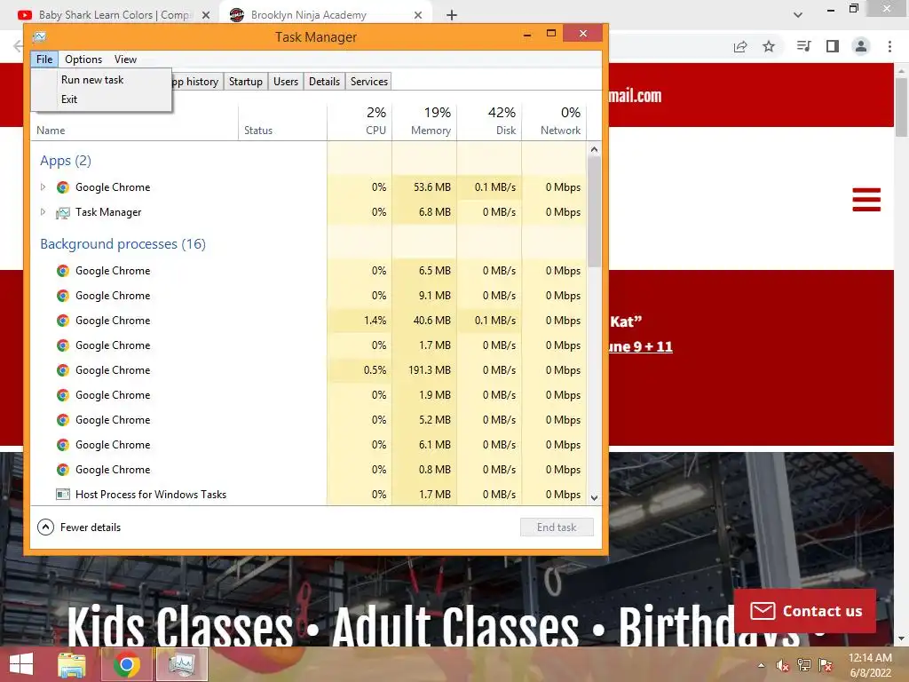Sort processes by the Network column
Image resolution: width=909 pixels, height=682 pixels.
click(x=554, y=122)
